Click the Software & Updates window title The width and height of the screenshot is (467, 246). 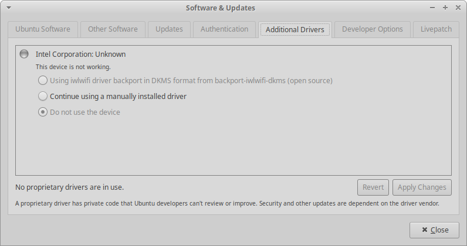221,8
